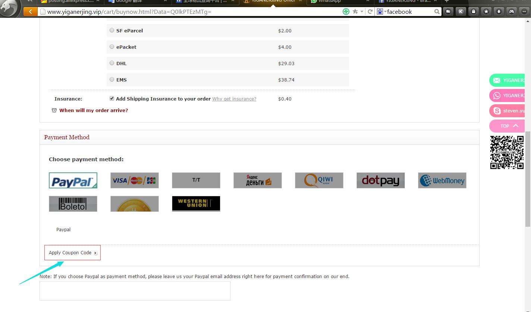The height and width of the screenshot is (312, 531).
Task: Click the K toolbar icon
Action: click(461, 12)
